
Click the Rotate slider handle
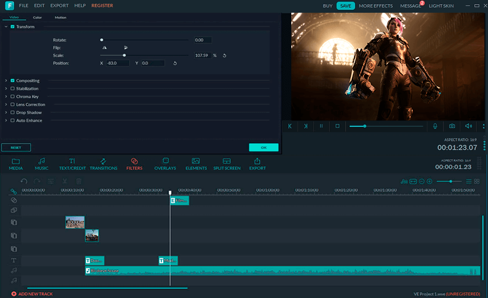click(x=102, y=40)
